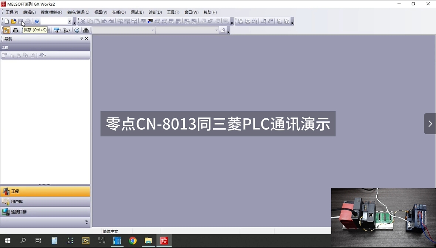Open Windows taskbar search
The width and height of the screenshot is (436, 248).
(x=23, y=240)
